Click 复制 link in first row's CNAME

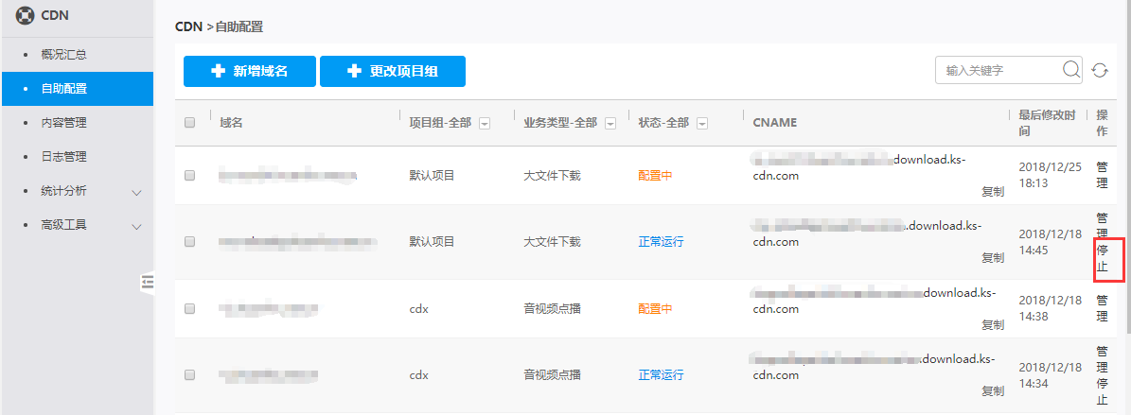click(992, 191)
